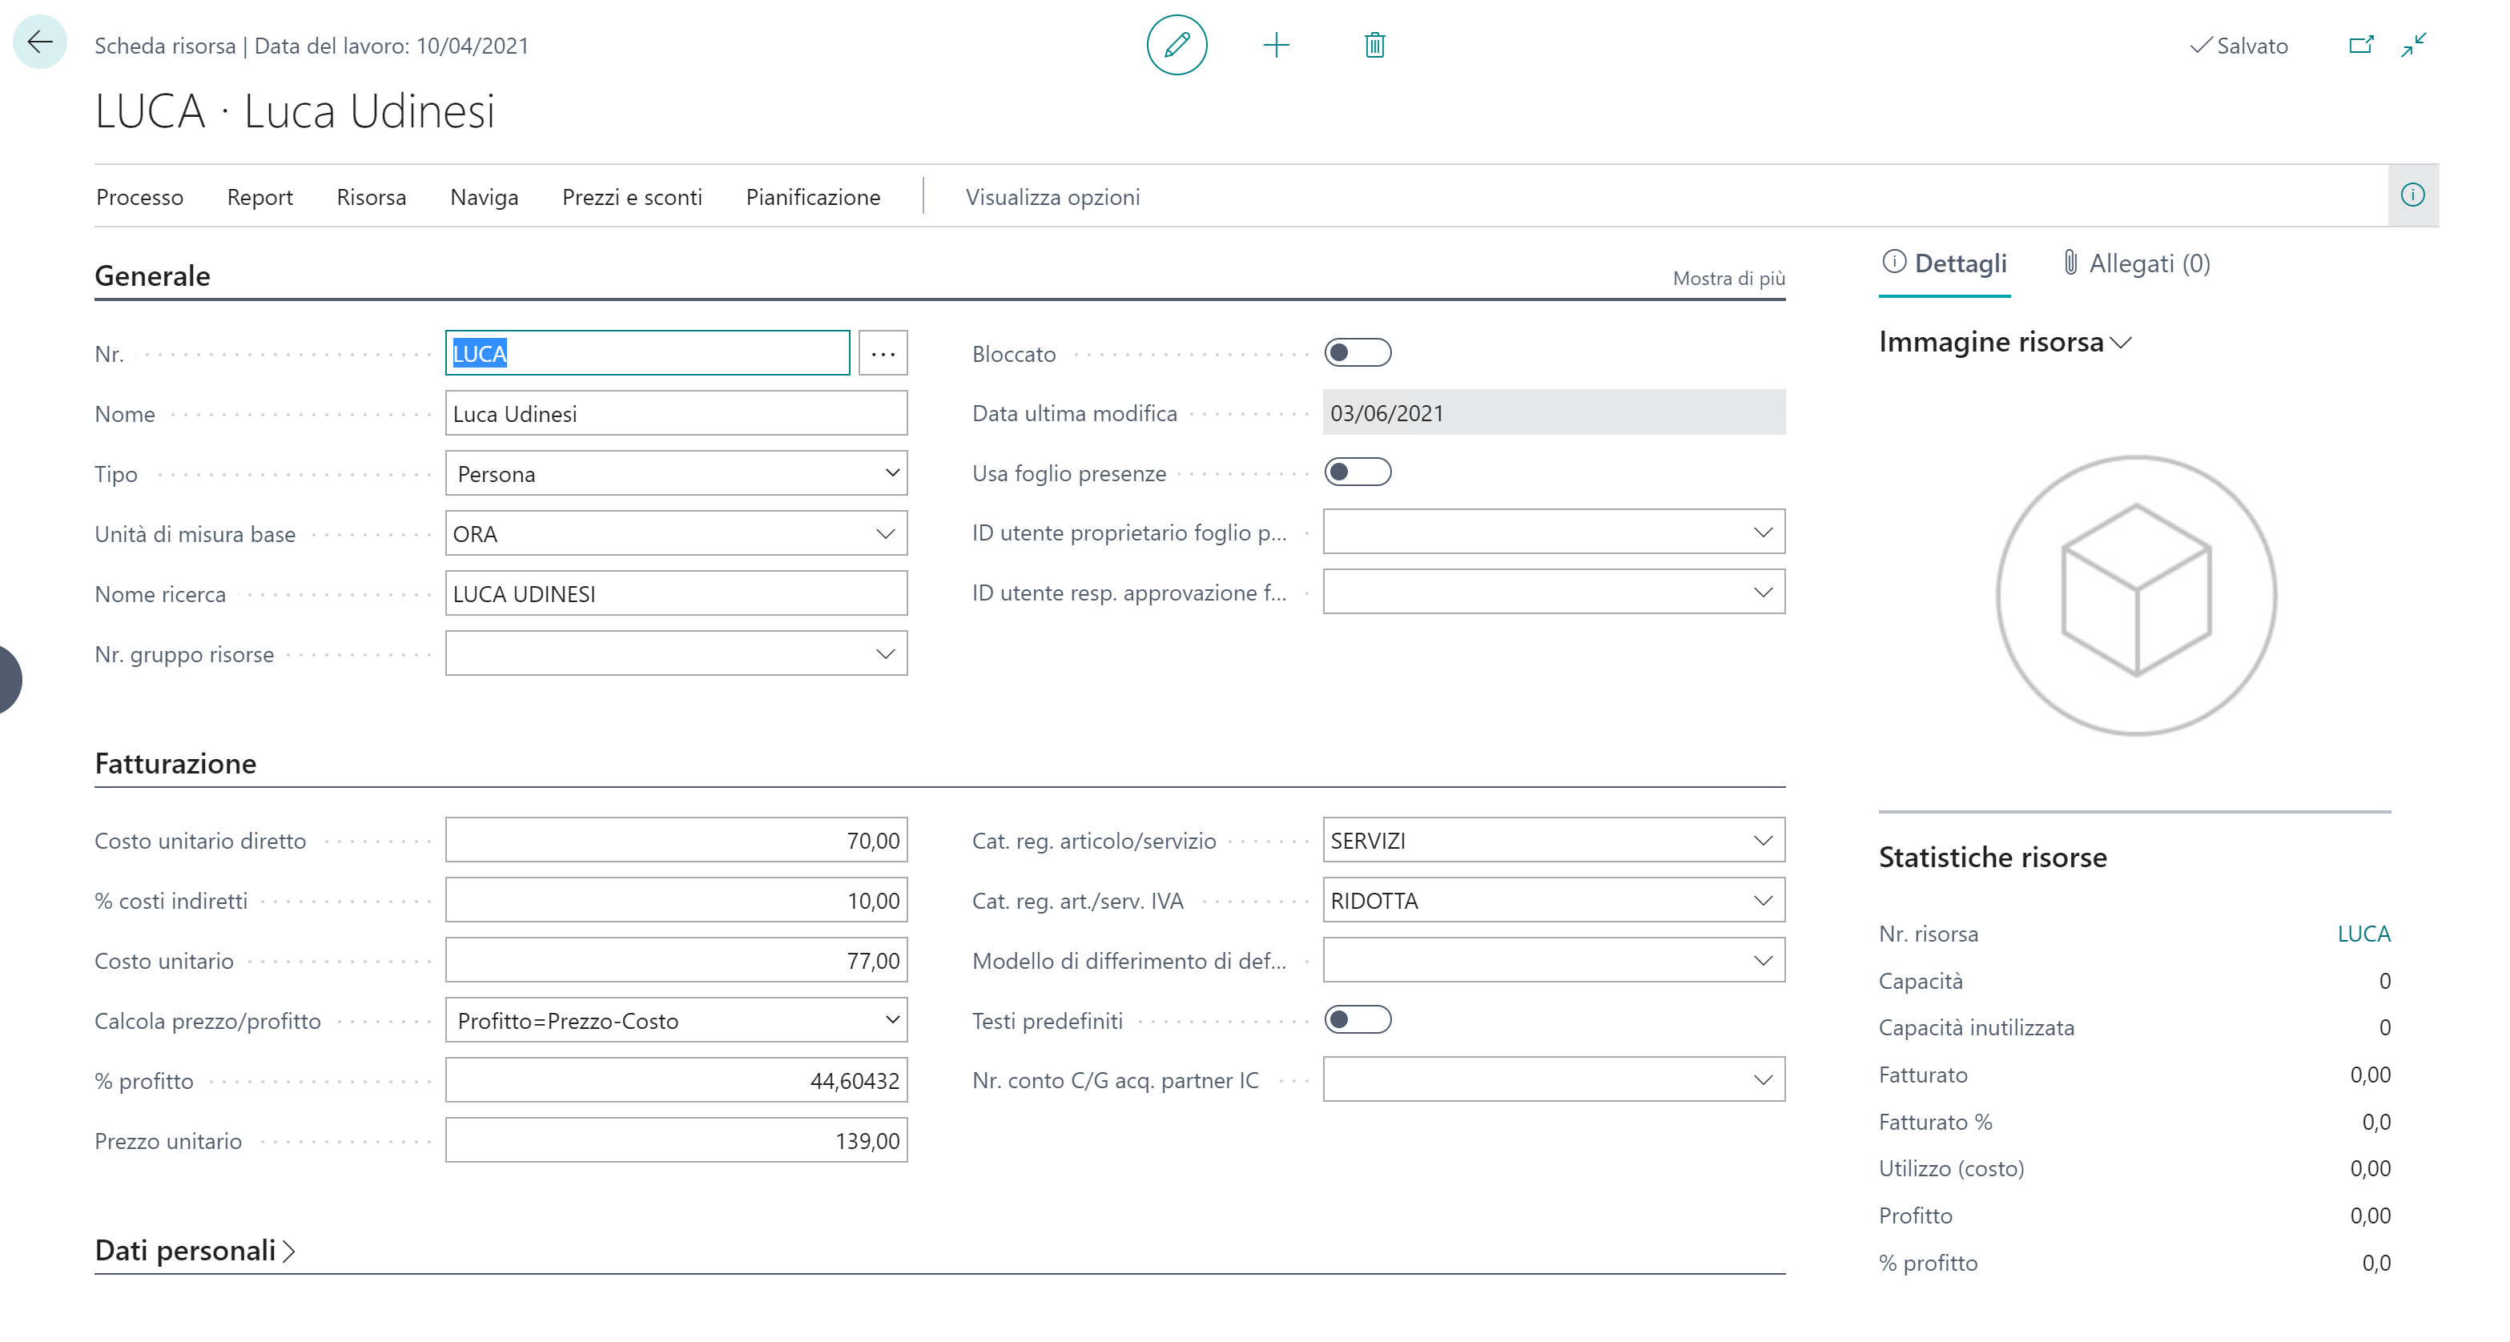Open the Tipo dropdown
2510x1342 pixels.
pyautogui.click(x=675, y=473)
